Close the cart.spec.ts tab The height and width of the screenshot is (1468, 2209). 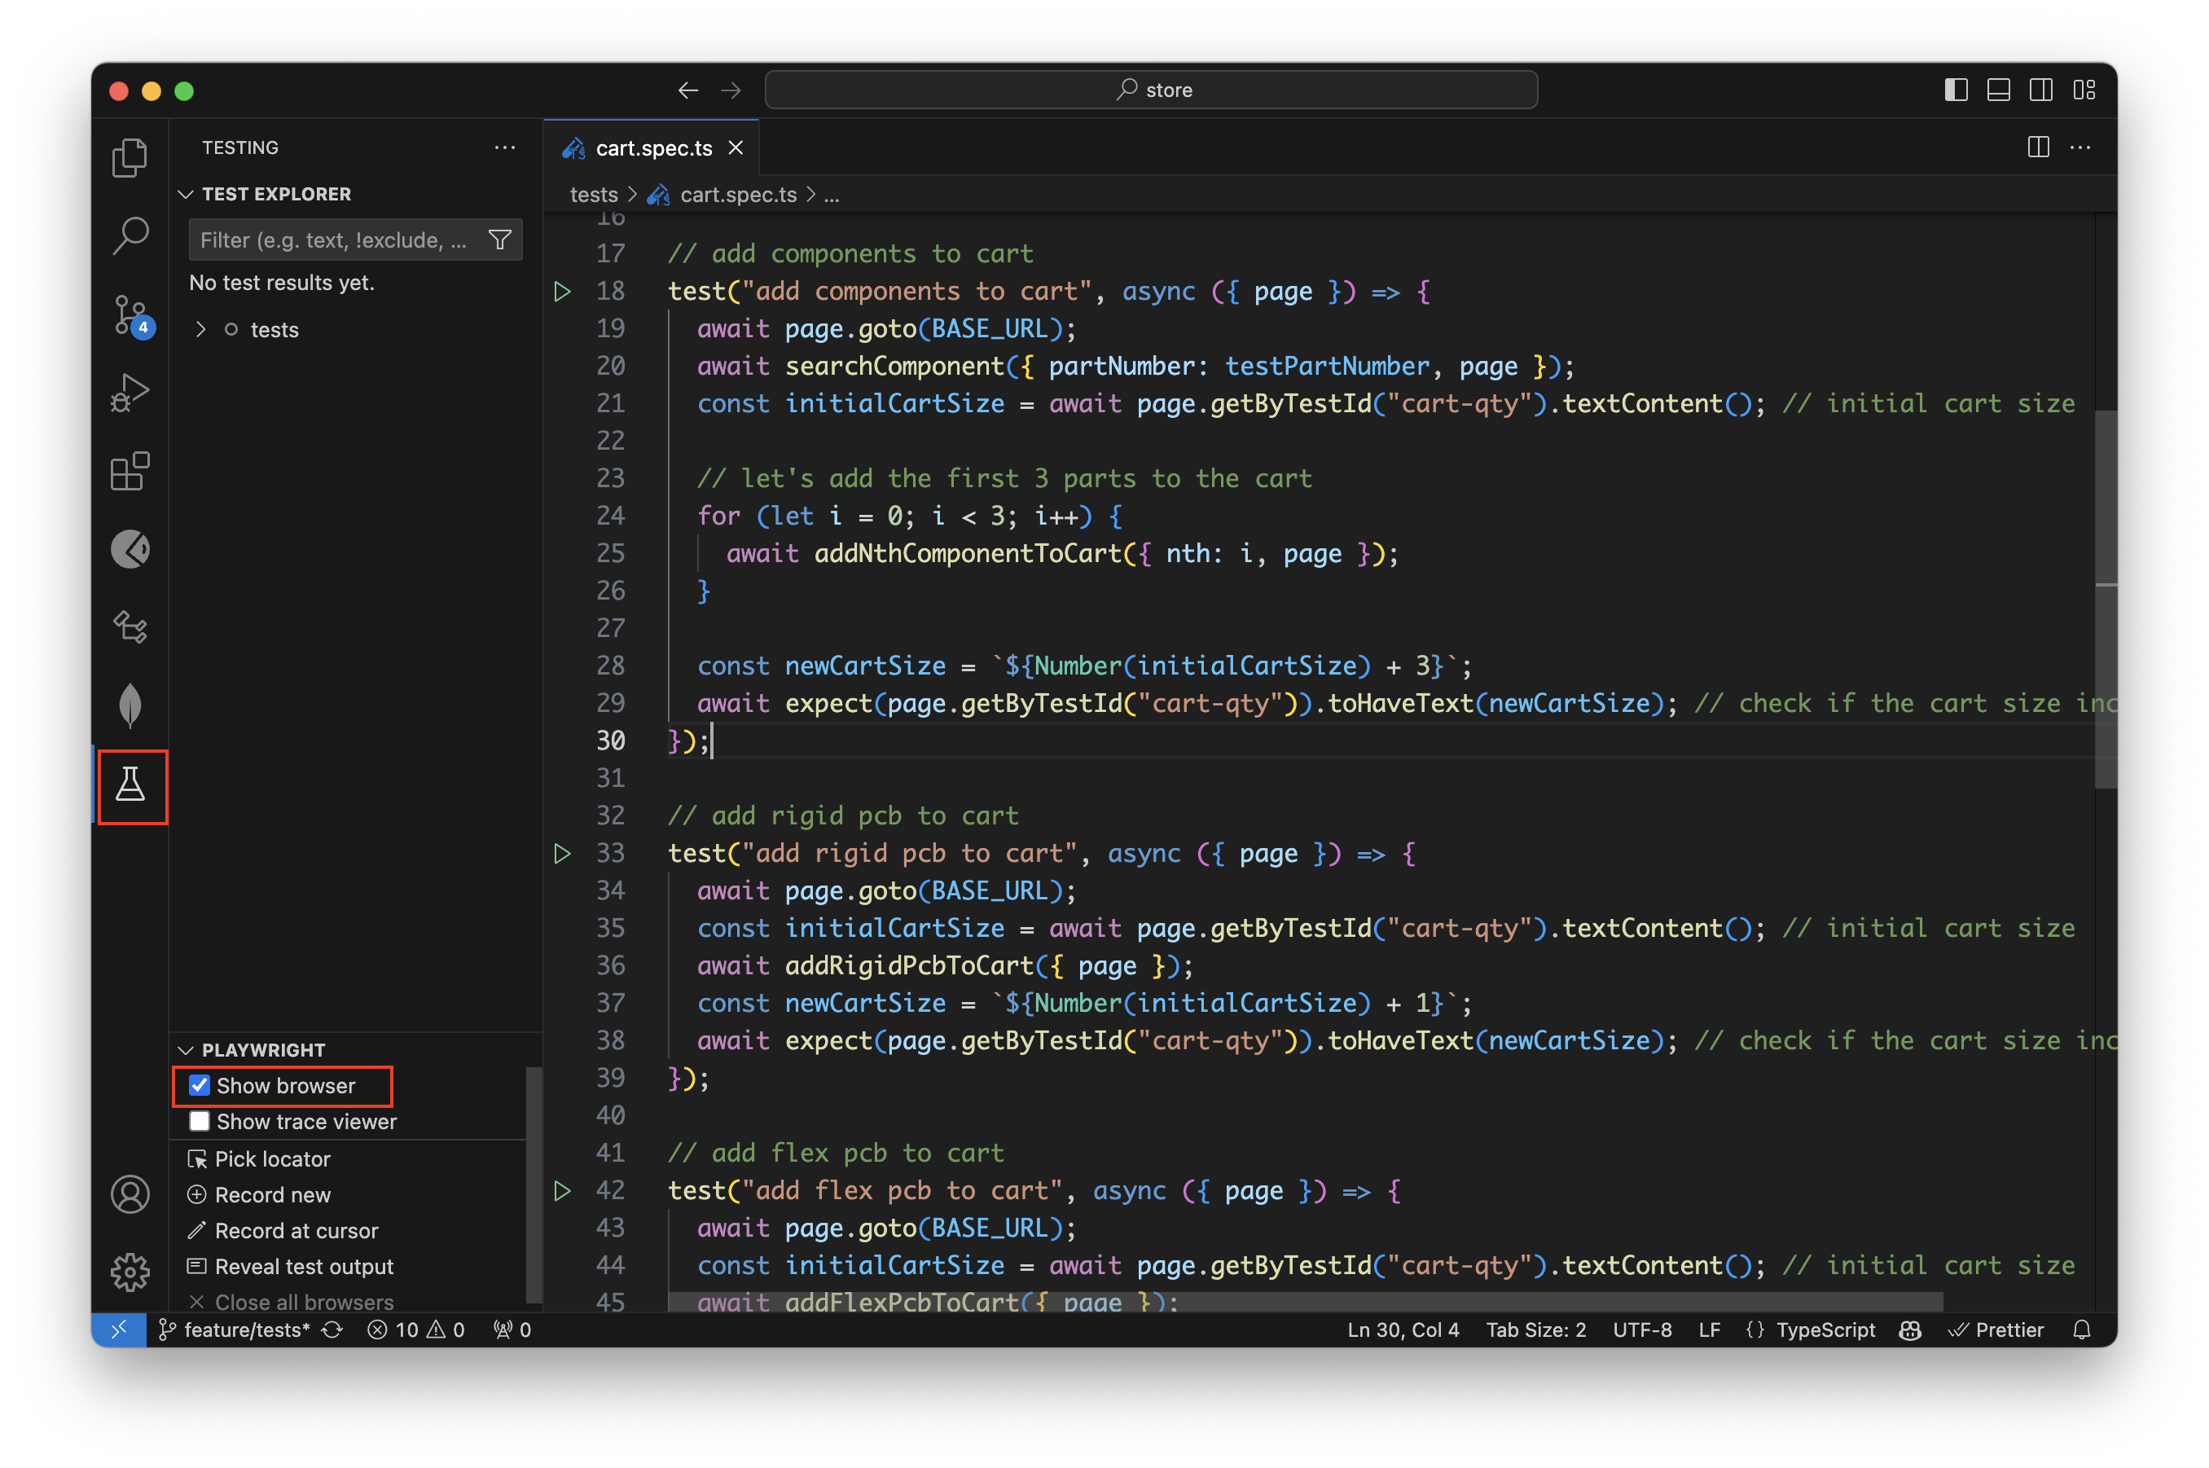736,147
